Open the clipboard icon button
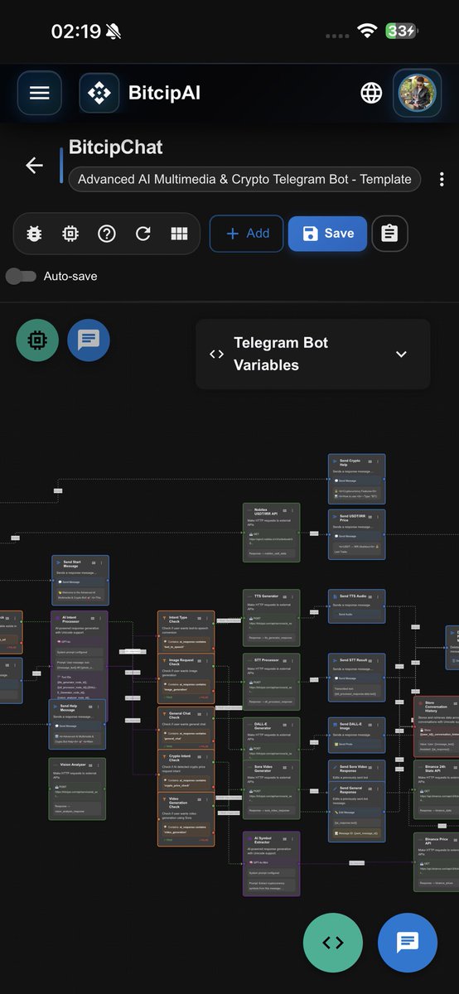Image resolution: width=459 pixels, height=994 pixels. [389, 234]
